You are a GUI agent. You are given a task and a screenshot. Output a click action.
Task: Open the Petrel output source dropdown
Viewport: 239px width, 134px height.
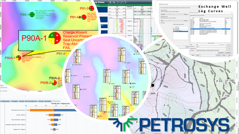166,21
